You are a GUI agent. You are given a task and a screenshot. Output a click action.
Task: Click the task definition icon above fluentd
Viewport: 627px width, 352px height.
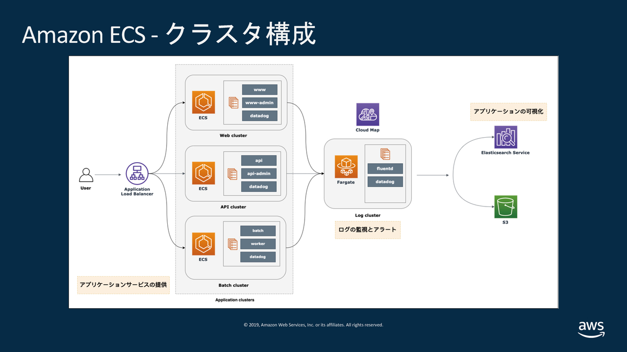click(385, 154)
